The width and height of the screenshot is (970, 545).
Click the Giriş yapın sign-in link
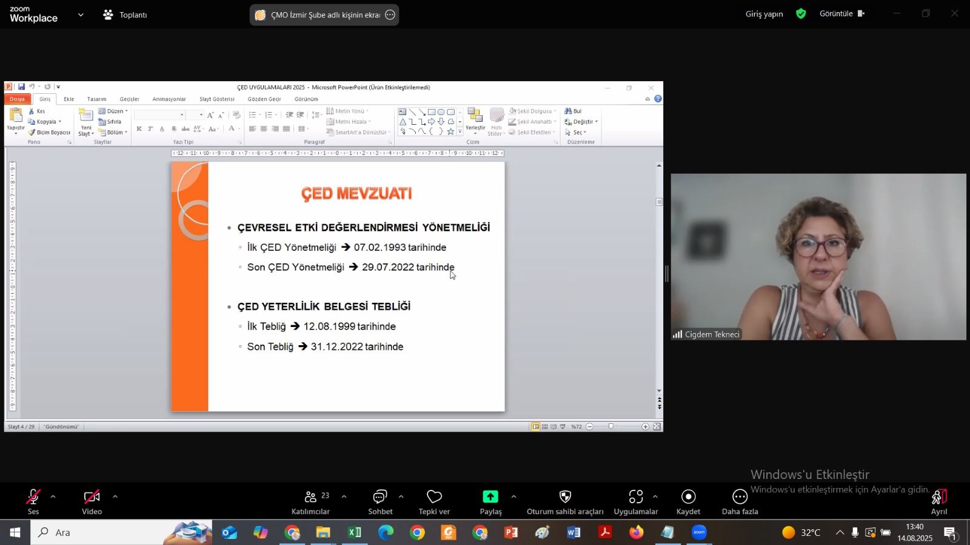click(764, 14)
